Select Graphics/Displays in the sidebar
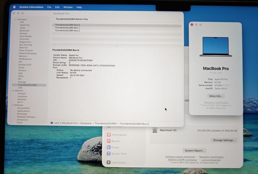 point(28,53)
